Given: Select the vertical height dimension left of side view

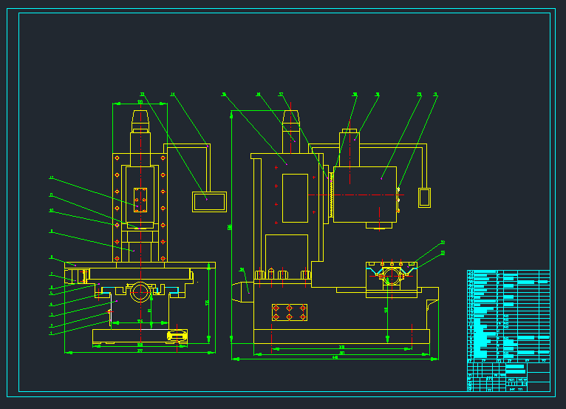Looking at the screenshot, I should [x=231, y=226].
